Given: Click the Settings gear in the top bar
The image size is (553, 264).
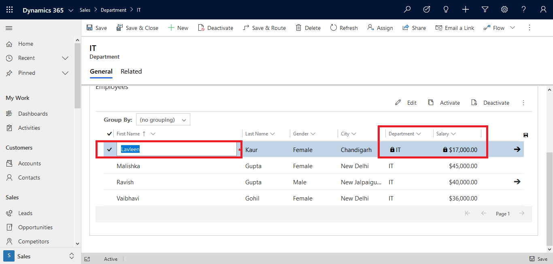Looking at the screenshot, I should (x=504, y=9).
